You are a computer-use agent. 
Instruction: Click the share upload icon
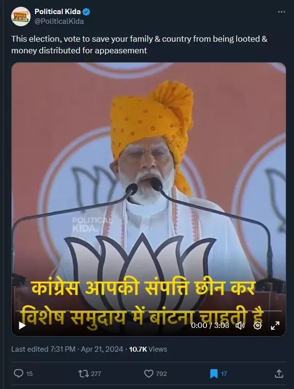(279, 373)
